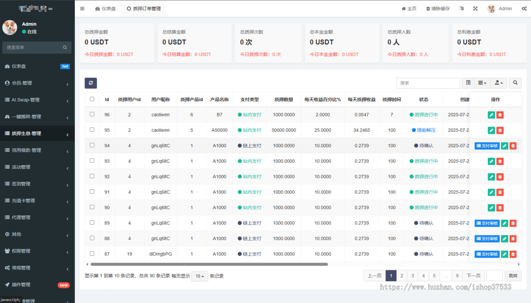
Task: Delete order 90 with the red trash
Action: 500,208
